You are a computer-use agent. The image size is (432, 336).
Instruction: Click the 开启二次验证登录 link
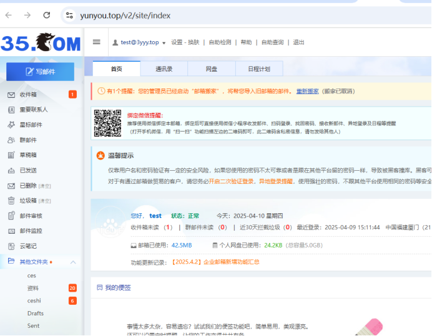(231, 181)
